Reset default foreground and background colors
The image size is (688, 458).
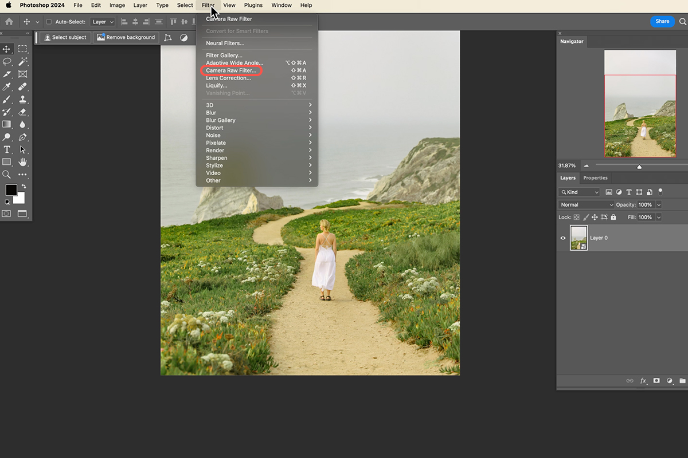pyautogui.click(x=7, y=202)
